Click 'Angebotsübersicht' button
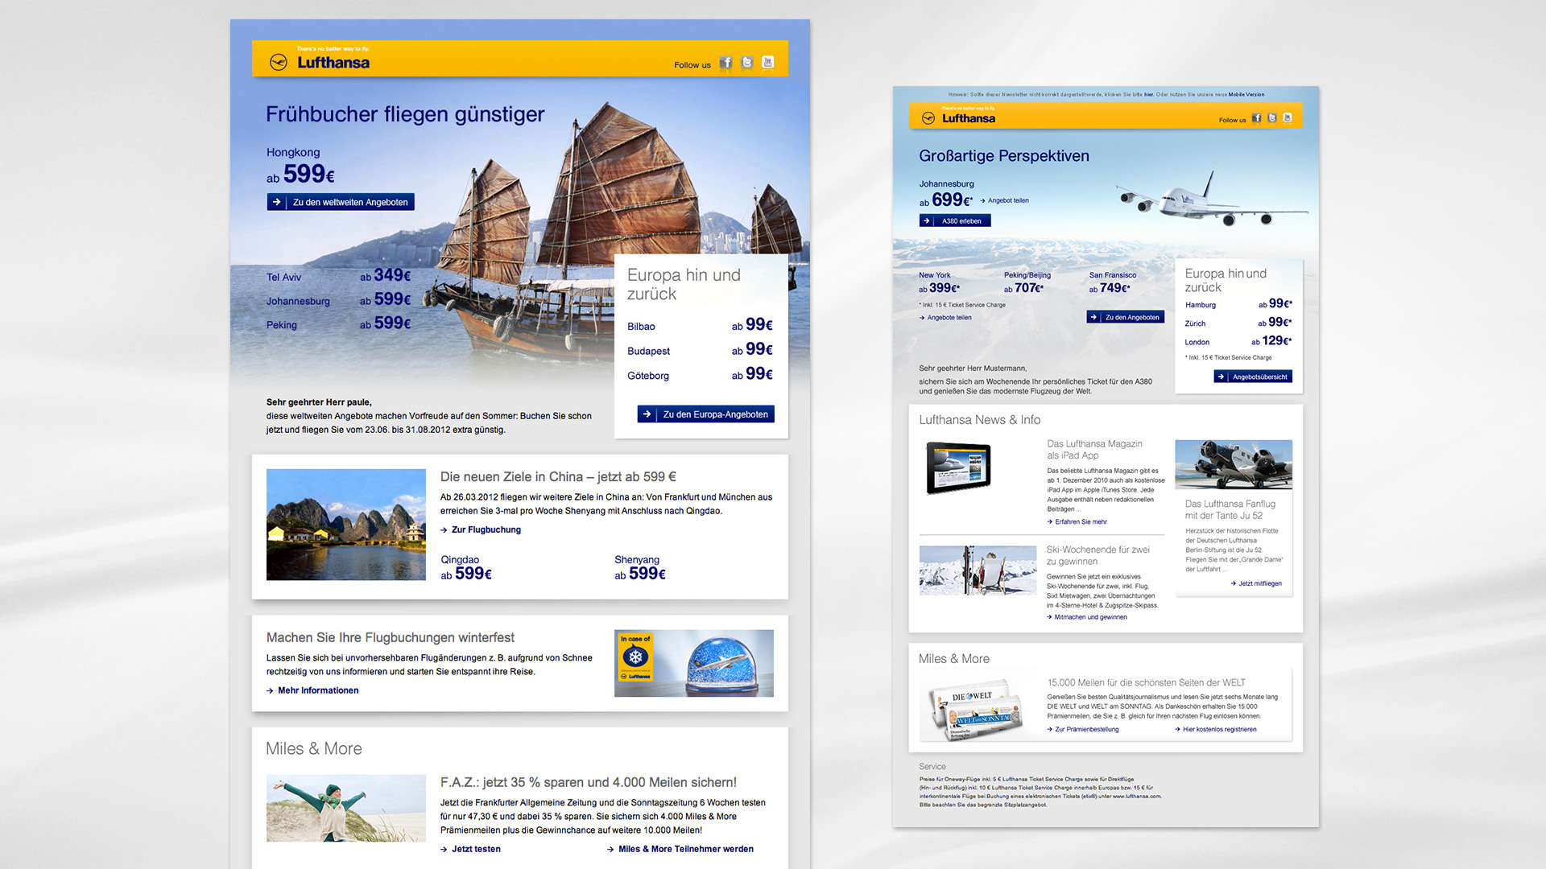Screen dimensions: 1546x869 tap(1253, 377)
